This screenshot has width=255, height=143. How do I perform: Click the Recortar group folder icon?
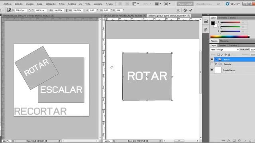(220, 64)
